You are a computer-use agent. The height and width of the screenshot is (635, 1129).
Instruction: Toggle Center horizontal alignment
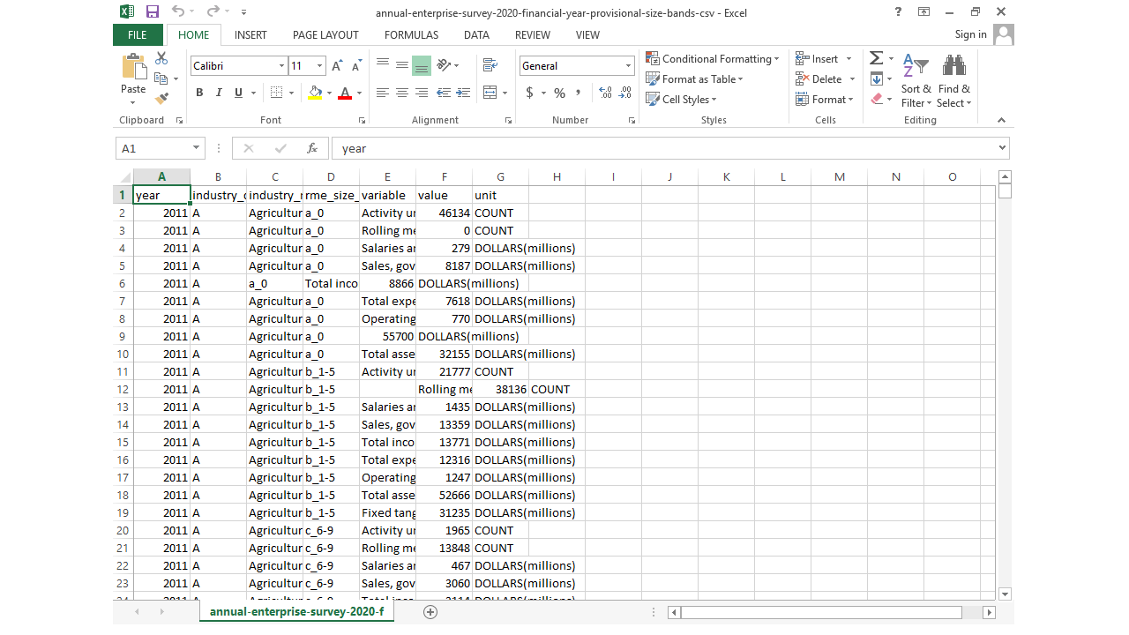[x=402, y=93]
